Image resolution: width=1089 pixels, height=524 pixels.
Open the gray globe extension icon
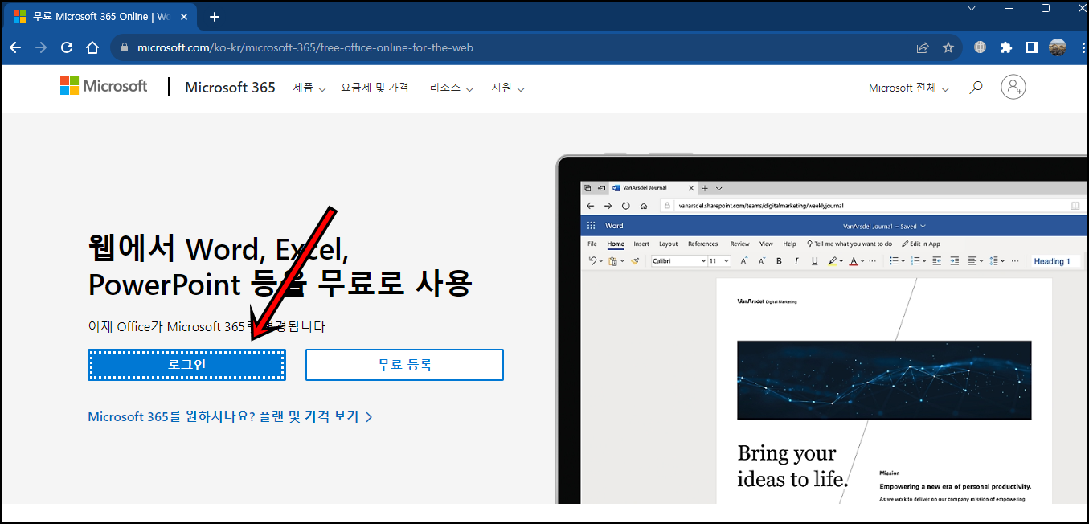(x=980, y=47)
